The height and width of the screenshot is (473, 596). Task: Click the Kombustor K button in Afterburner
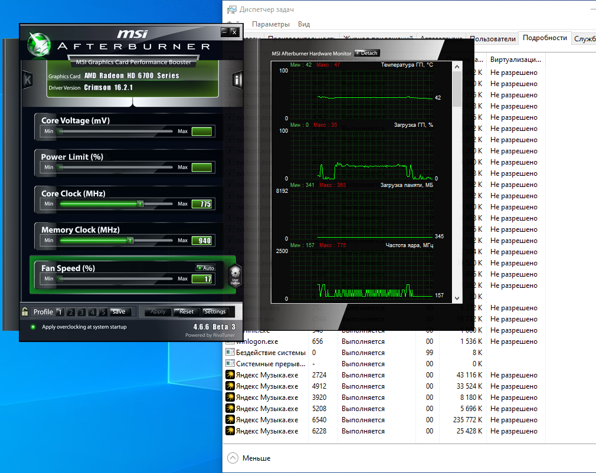point(27,80)
